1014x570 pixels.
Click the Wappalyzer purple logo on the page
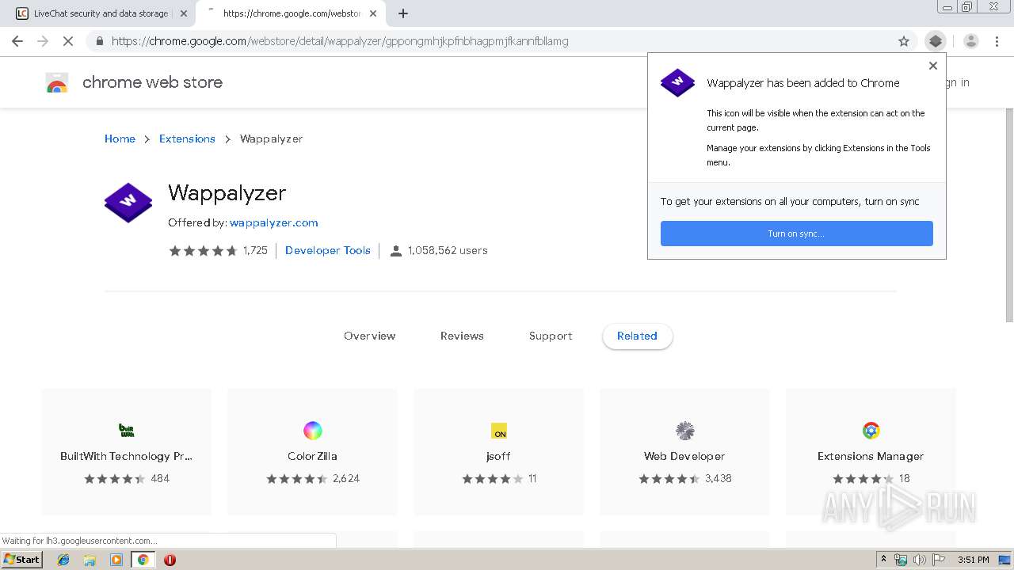[x=128, y=203]
